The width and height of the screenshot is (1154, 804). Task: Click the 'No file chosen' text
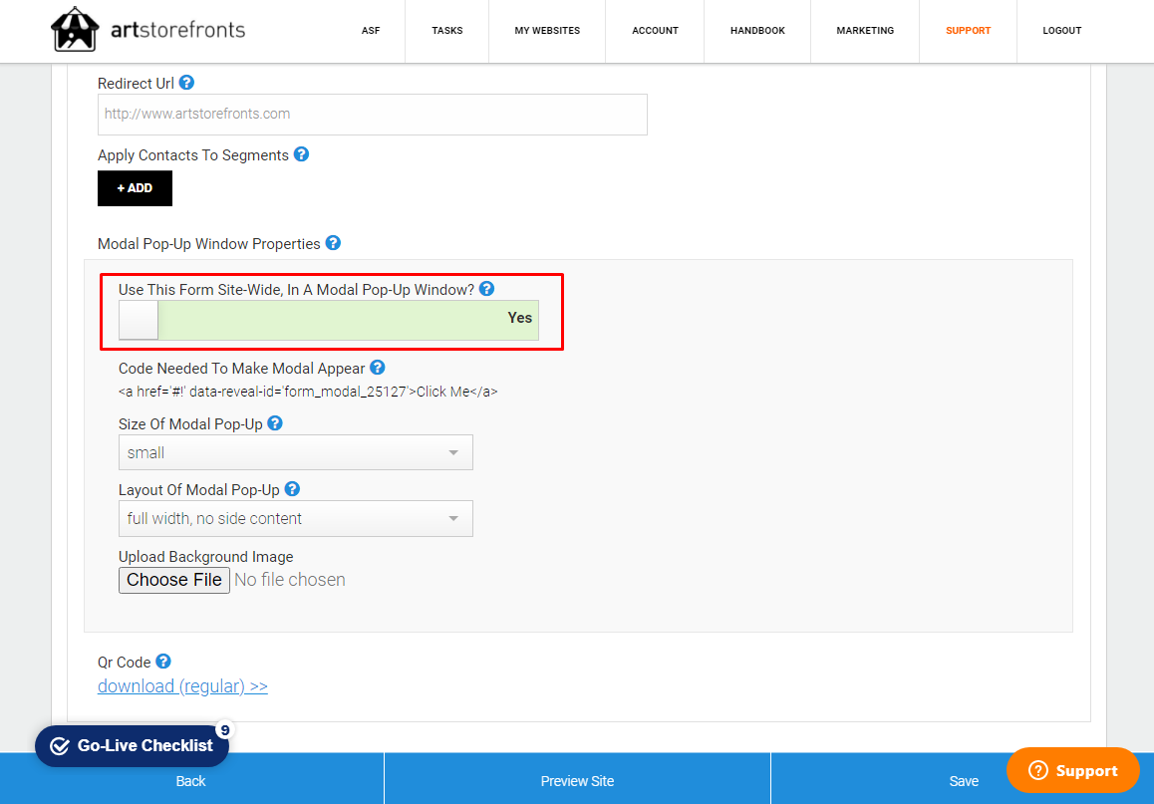click(290, 580)
